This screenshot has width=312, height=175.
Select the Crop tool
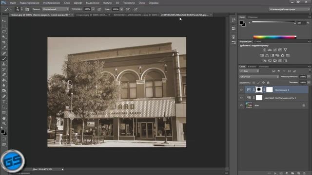pos(4,42)
